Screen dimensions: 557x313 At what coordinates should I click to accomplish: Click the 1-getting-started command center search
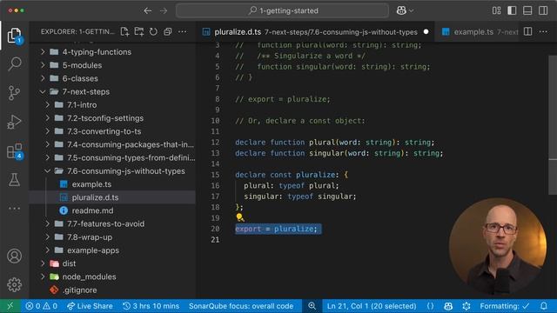coord(282,10)
